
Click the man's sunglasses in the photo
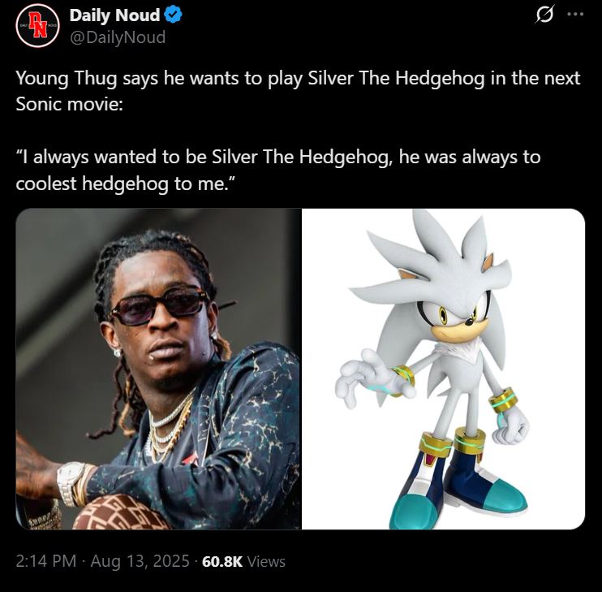coord(159,305)
